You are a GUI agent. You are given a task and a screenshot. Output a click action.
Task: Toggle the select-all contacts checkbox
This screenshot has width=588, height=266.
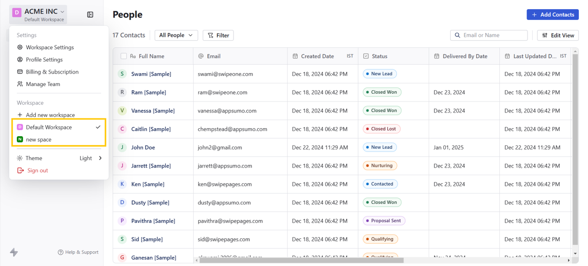pyautogui.click(x=123, y=56)
